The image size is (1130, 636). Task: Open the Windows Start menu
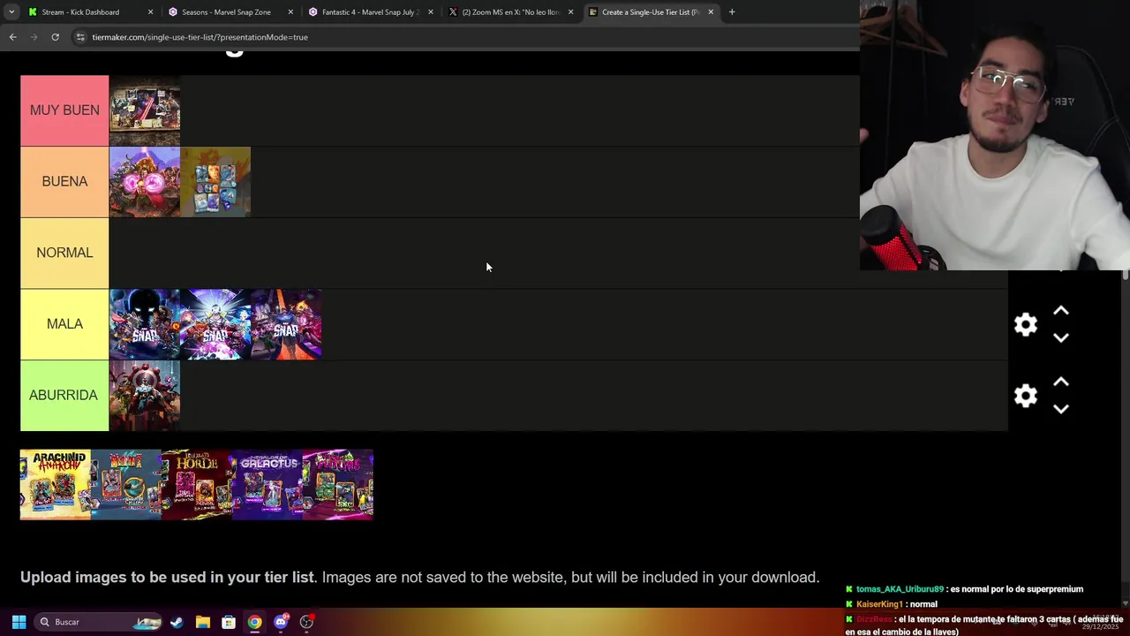pyautogui.click(x=19, y=622)
